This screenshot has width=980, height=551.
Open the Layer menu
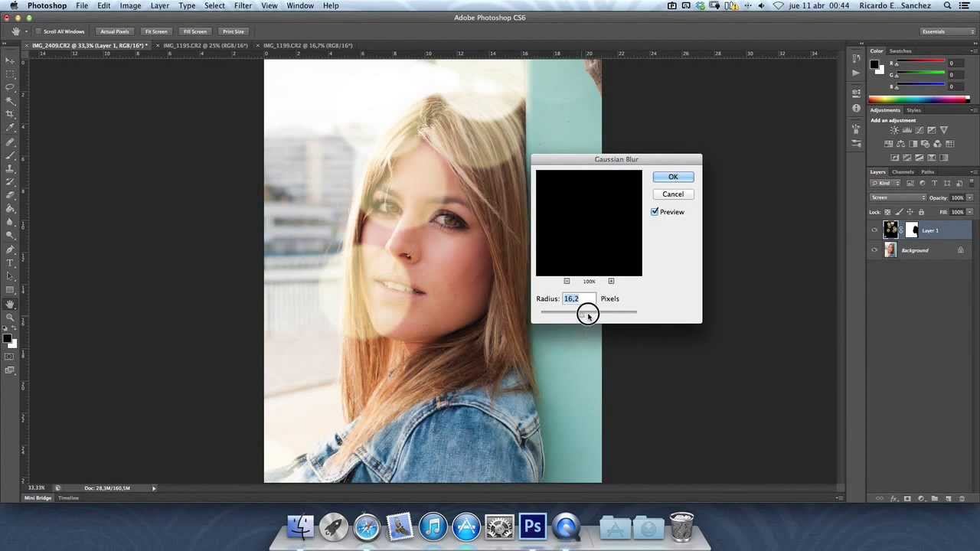160,5
